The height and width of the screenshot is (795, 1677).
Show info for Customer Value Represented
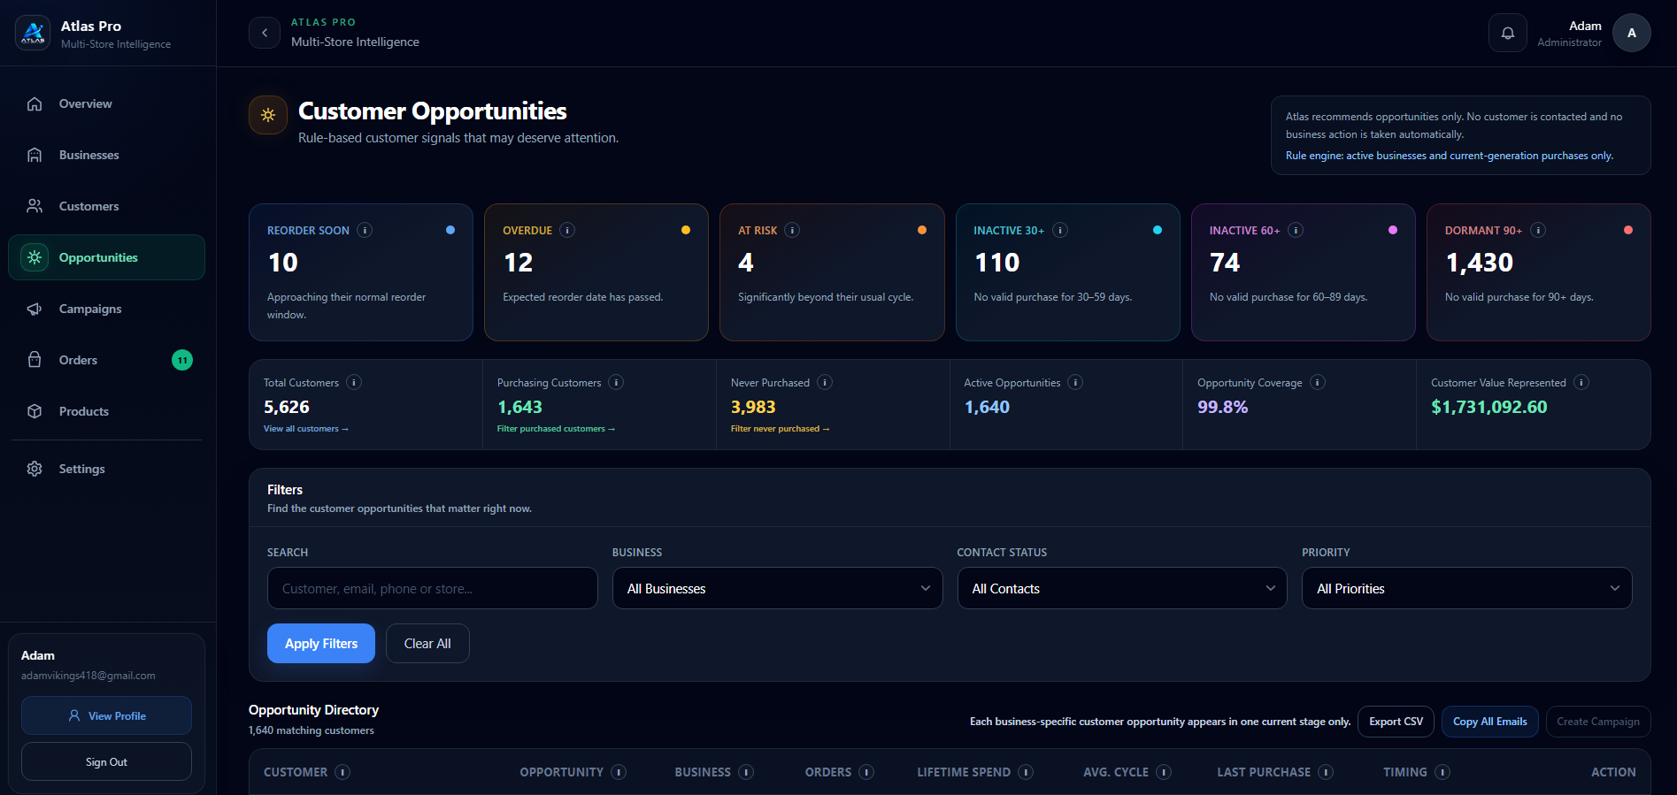click(x=1581, y=382)
